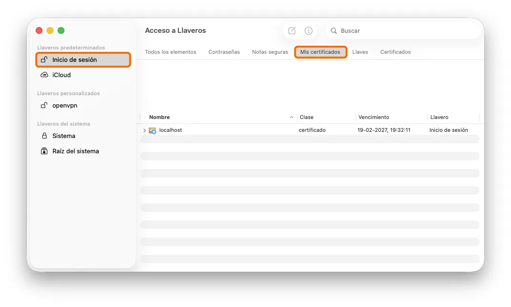This screenshot has height=307, width=511.
Task: Toggle sort order on the Nombre column arrow
Action: coord(291,117)
